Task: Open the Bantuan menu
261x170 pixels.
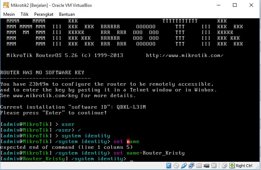Action: [67, 14]
